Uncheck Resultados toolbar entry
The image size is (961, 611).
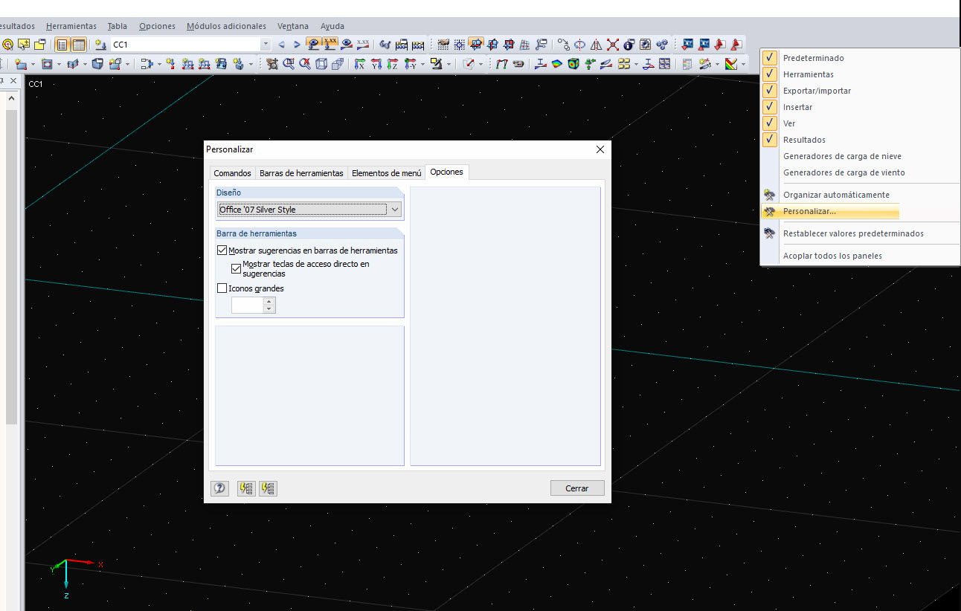771,140
